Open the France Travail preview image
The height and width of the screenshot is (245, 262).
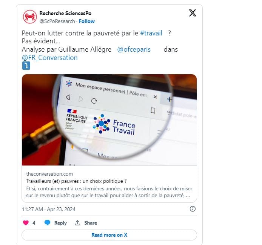(x=109, y=120)
